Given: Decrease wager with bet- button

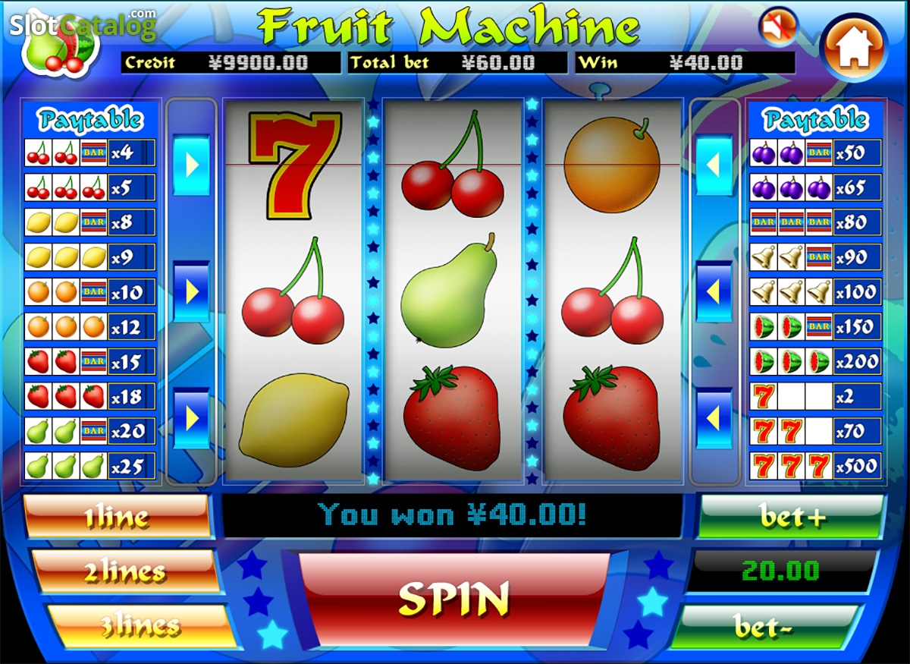Looking at the screenshot, I should pos(767,626).
